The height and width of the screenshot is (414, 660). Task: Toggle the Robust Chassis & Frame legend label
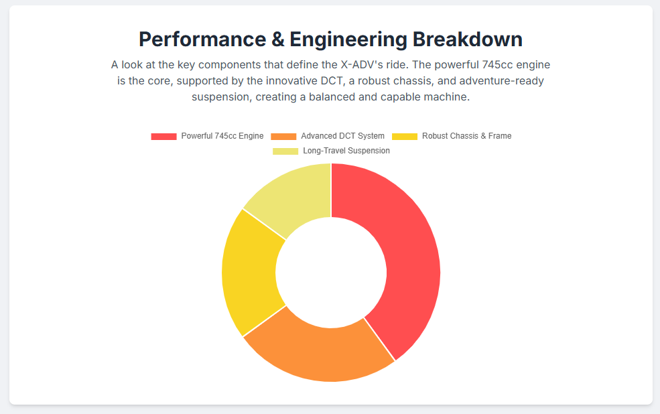[466, 136]
